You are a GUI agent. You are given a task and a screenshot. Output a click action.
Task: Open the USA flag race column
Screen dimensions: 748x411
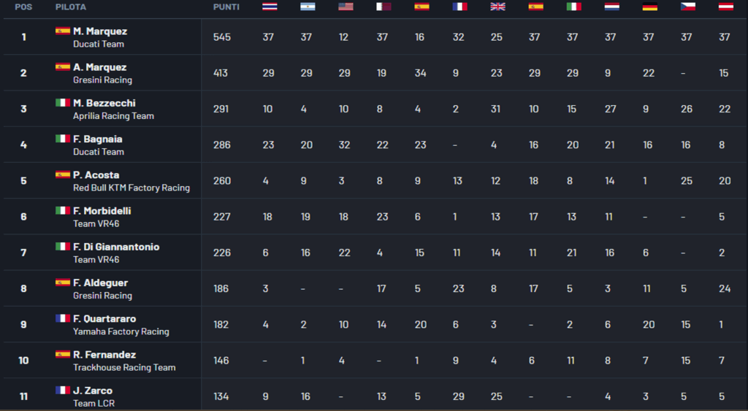click(x=346, y=7)
